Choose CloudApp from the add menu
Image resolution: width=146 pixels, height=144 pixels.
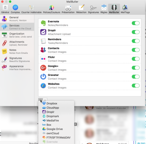[56, 108]
